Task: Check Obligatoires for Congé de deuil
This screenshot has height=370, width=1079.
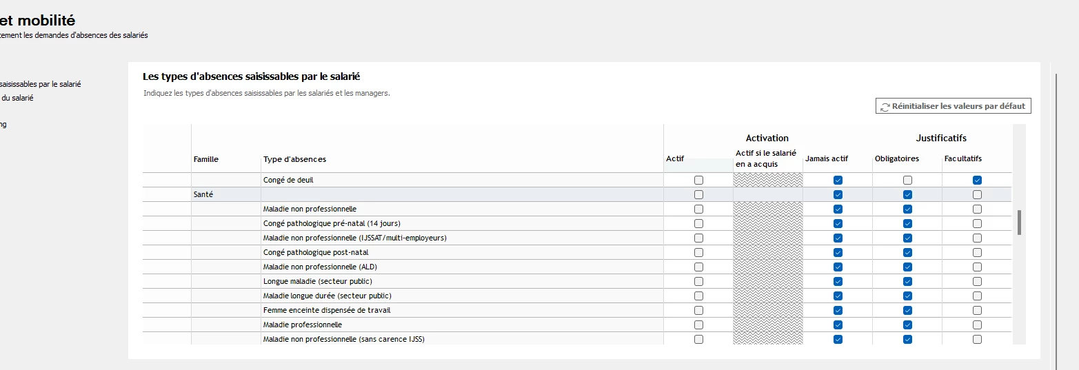Action: coord(907,180)
